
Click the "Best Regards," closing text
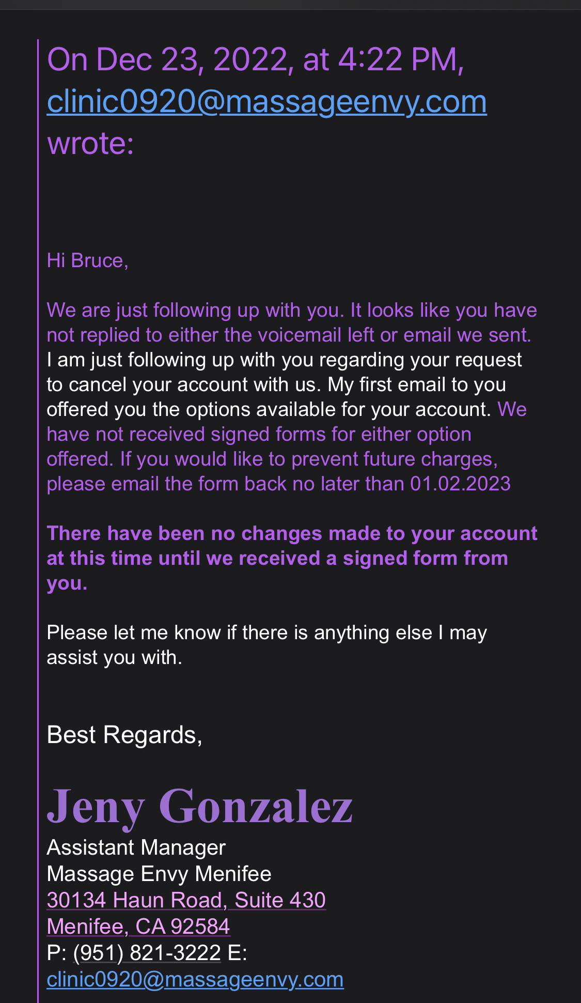click(124, 735)
